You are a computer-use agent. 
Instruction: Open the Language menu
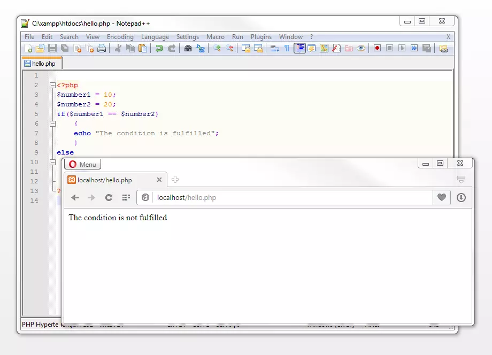point(155,37)
